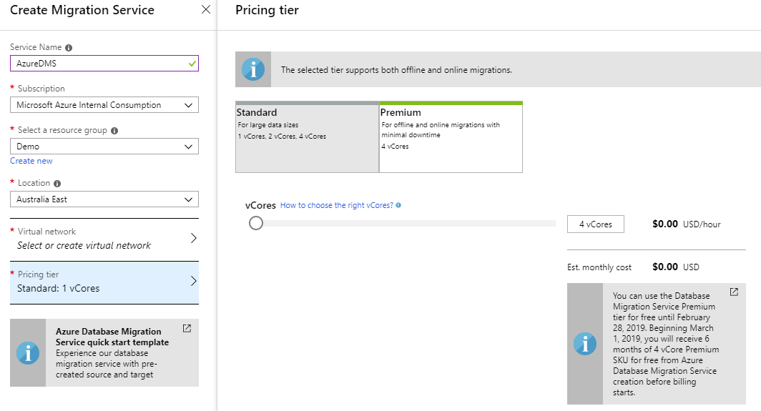Open the Subscription dropdown

[104, 105]
